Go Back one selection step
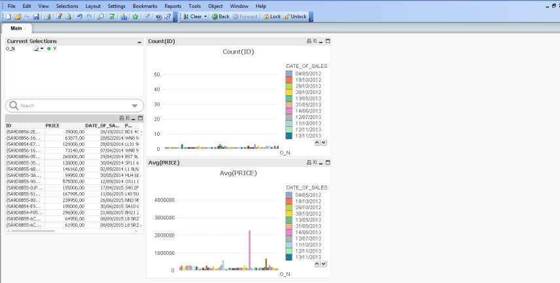 220,16
